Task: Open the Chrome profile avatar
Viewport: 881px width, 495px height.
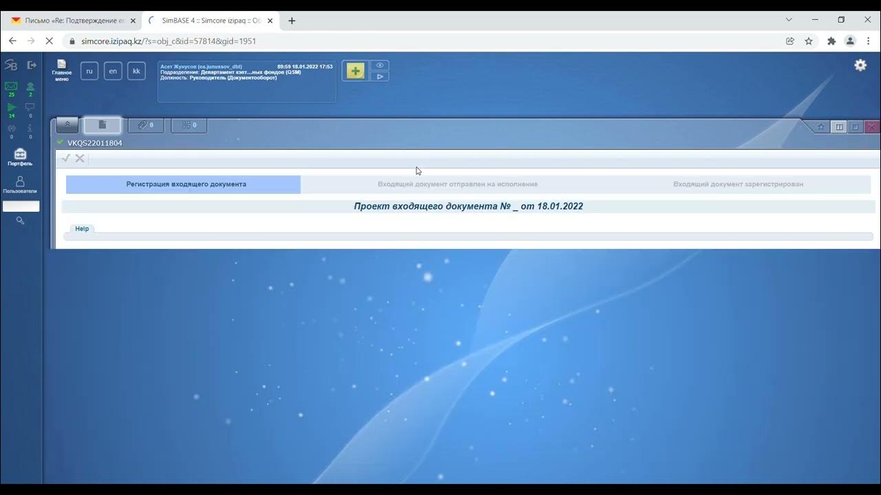Action: click(850, 41)
